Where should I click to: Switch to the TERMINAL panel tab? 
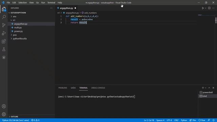pyautogui.click(x=83, y=88)
